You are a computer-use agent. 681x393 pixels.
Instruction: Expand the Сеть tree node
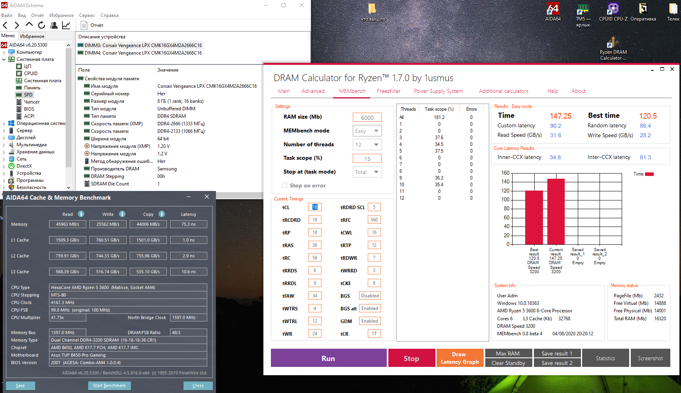[4, 159]
